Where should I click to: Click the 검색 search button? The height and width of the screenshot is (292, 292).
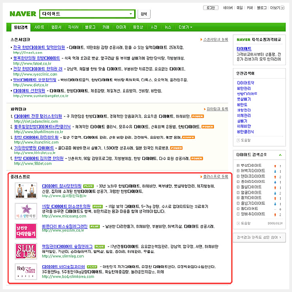tap(144, 14)
